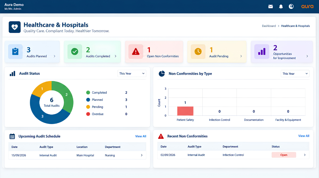This screenshot has height=178, width=319.
Task: Click the yellow Pending donut segment
Action: tap(42, 89)
